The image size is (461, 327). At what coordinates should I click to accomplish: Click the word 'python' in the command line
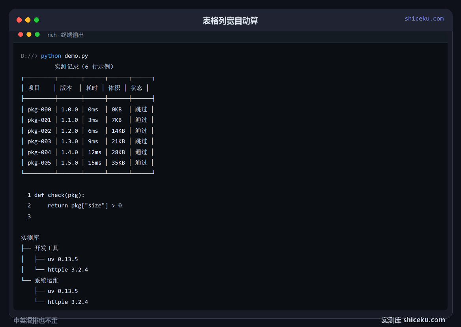51,56
